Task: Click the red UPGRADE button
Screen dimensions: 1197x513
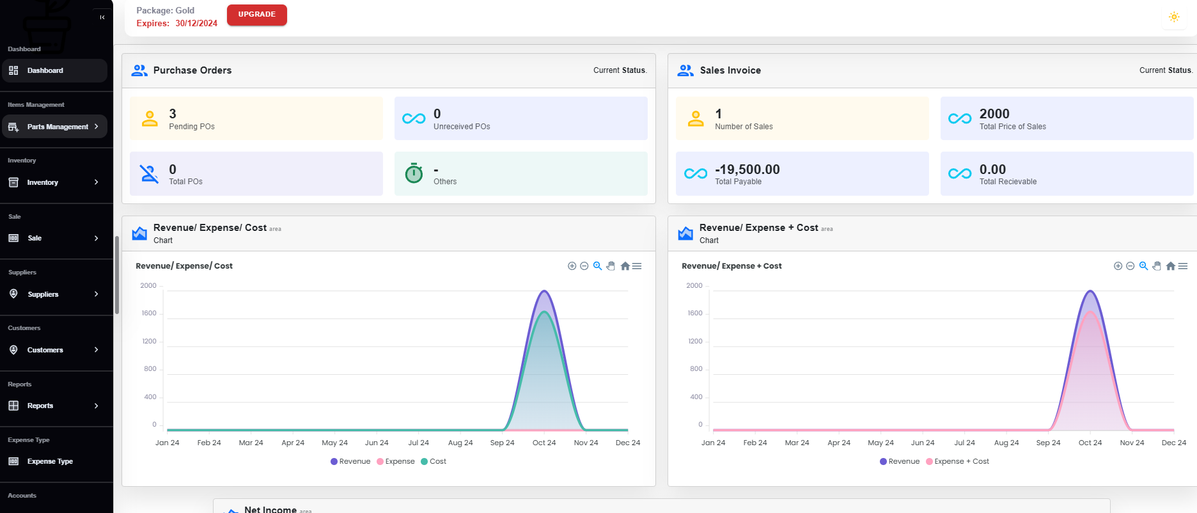Action: point(256,15)
